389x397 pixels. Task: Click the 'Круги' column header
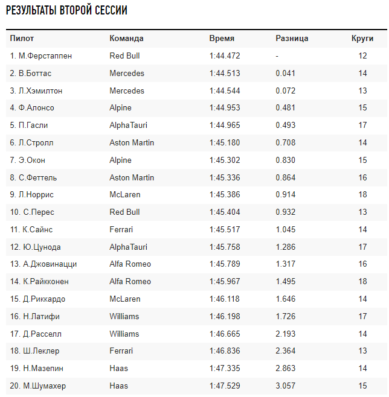(x=362, y=39)
